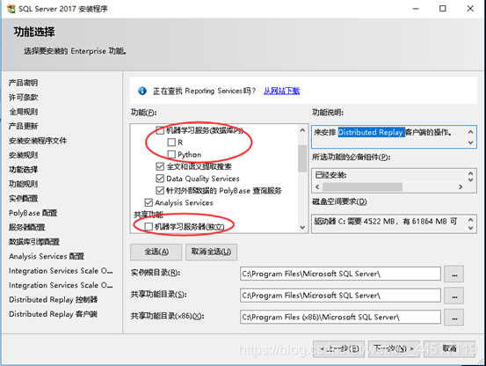This screenshot has height=366, width=486.
Task: Click the 全选(A) button
Action: tap(156, 252)
